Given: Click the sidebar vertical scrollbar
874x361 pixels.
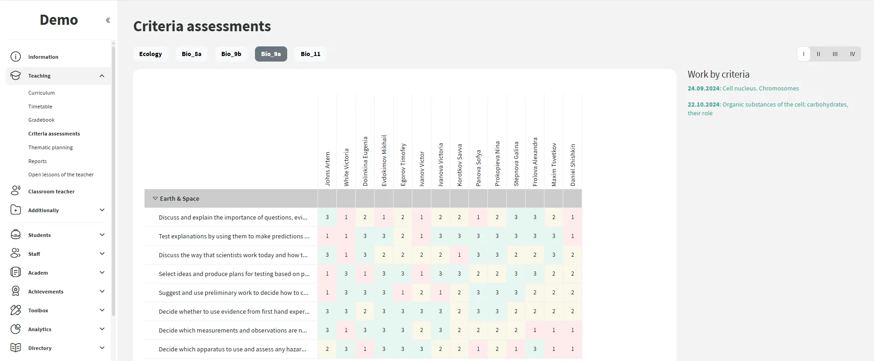Looking at the screenshot, I should [113, 179].
